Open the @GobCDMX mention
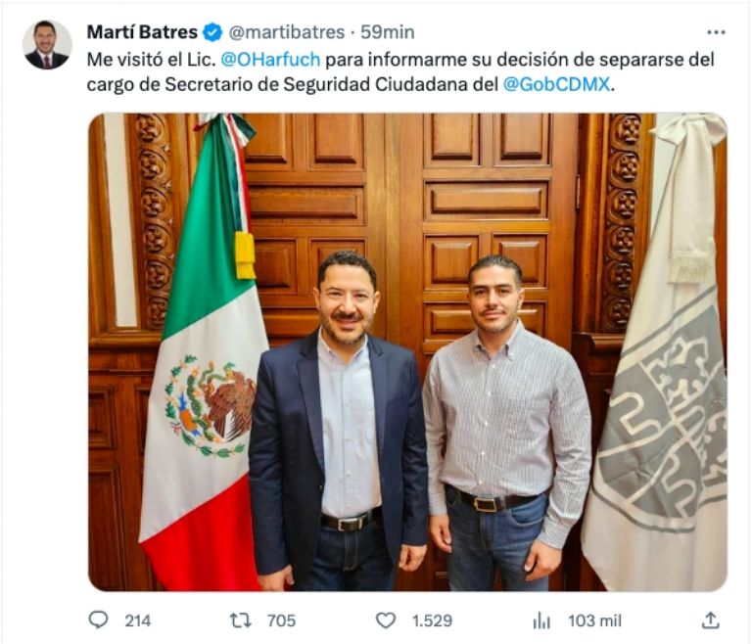 [x=556, y=84]
